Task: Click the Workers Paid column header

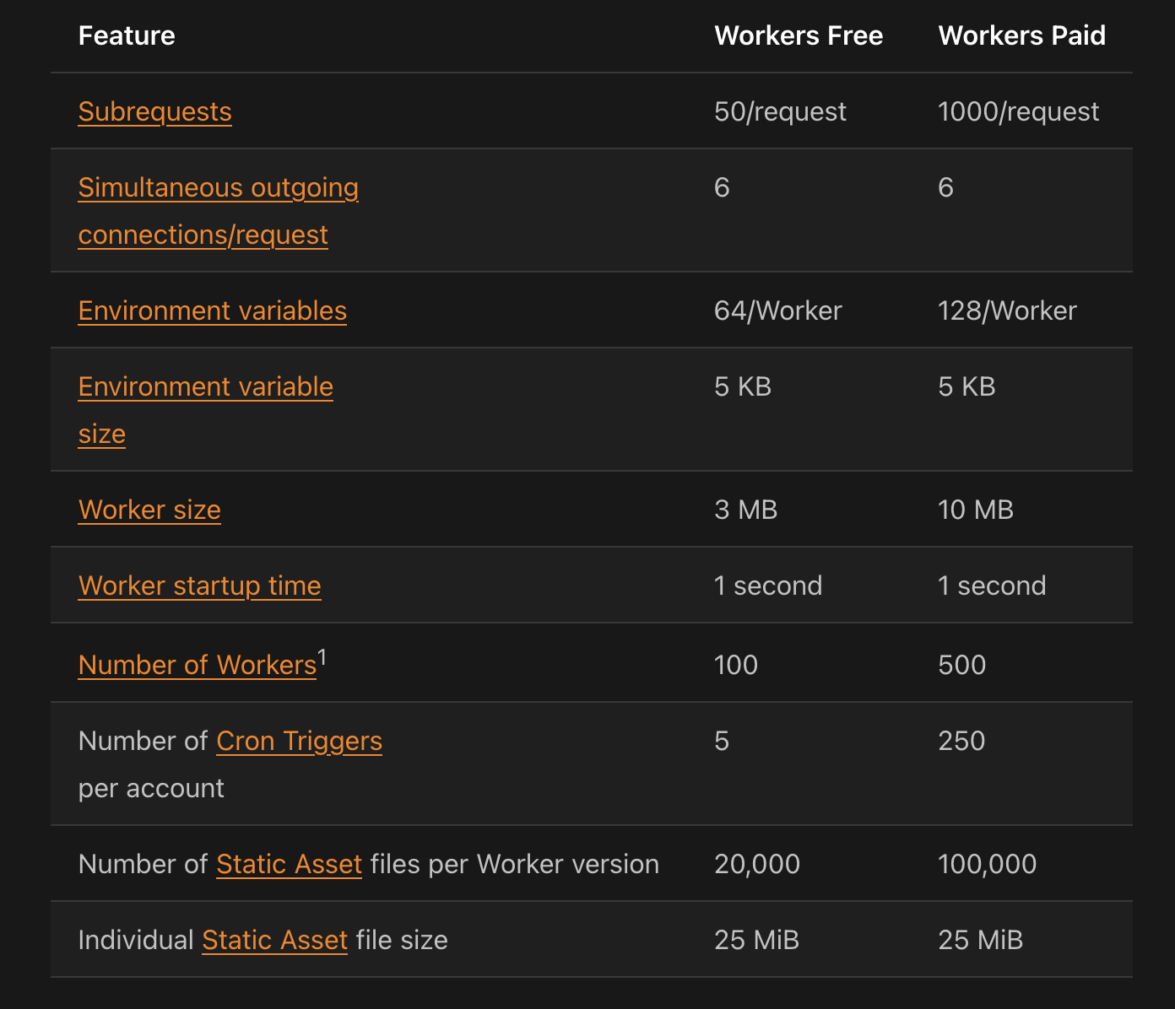Action: click(x=1021, y=35)
